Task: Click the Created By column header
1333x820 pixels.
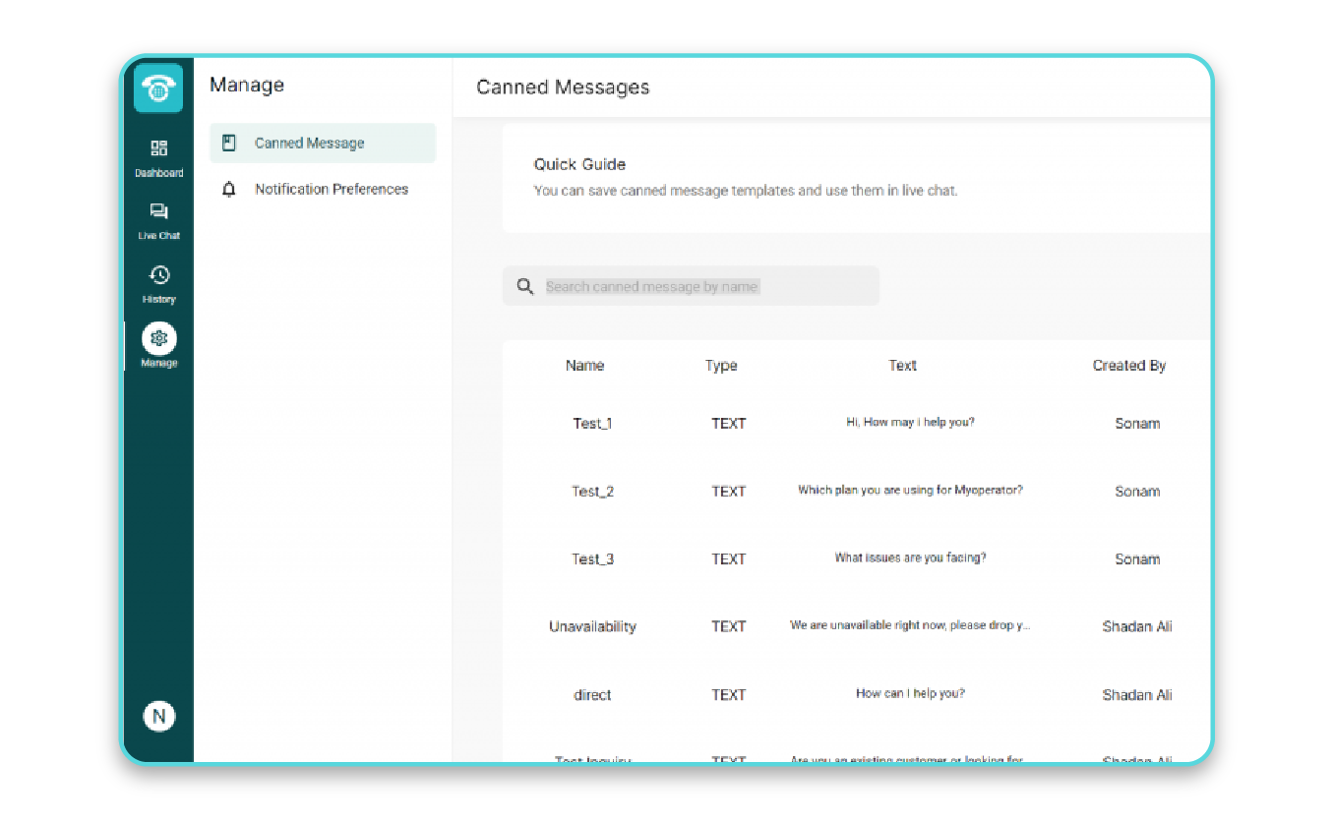Action: tap(1129, 366)
